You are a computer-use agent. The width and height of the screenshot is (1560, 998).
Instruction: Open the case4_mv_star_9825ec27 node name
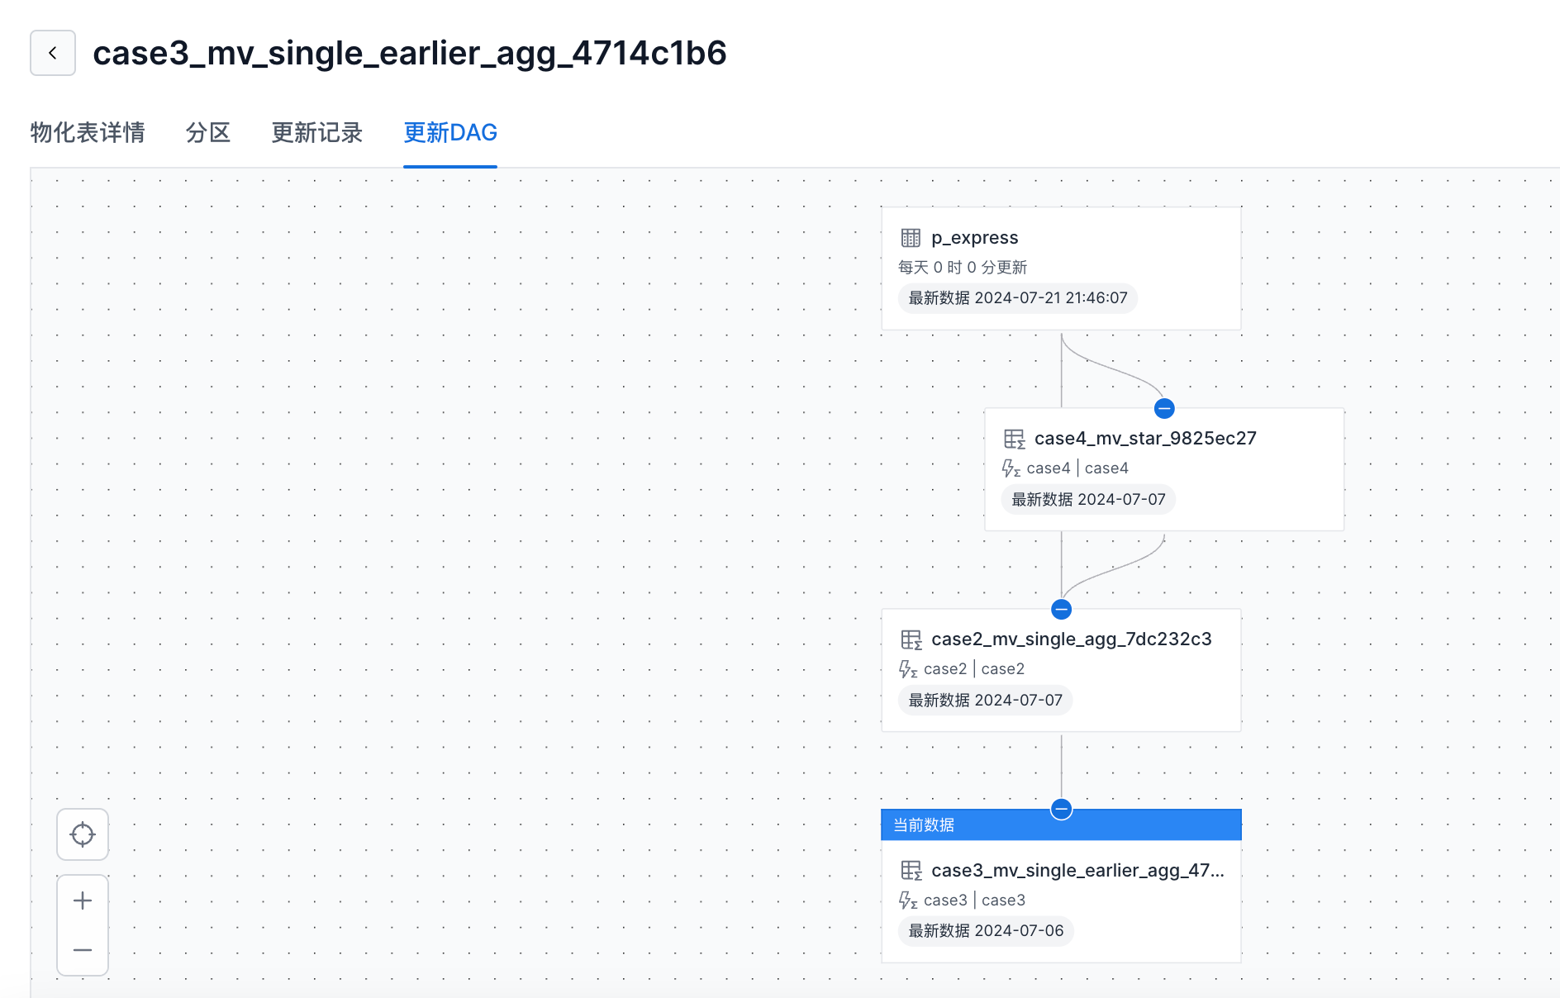[x=1145, y=439]
